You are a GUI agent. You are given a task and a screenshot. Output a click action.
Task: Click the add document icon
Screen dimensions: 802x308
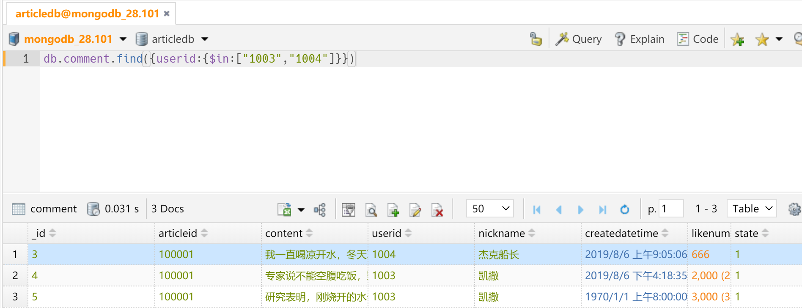click(393, 209)
